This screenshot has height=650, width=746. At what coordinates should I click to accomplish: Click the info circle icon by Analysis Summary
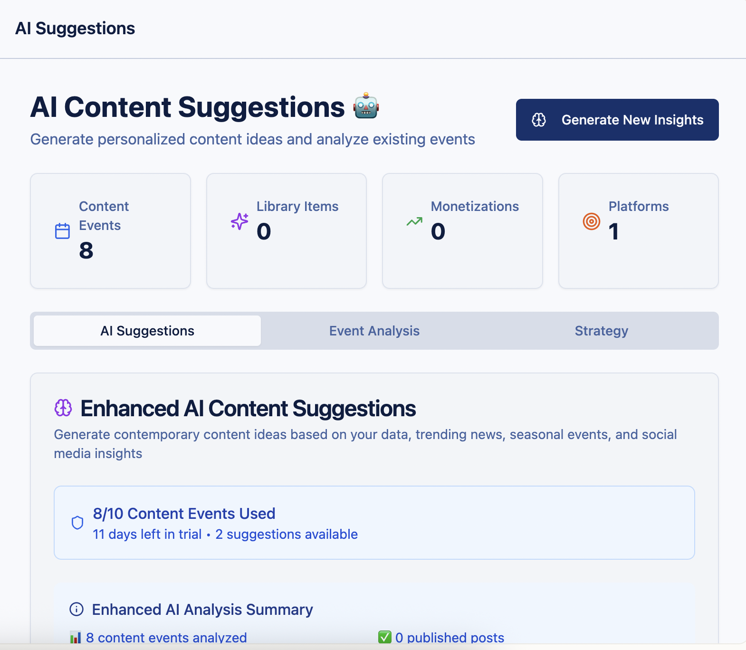[77, 609]
